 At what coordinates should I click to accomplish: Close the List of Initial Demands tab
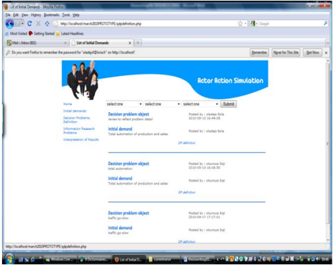(x=130, y=43)
